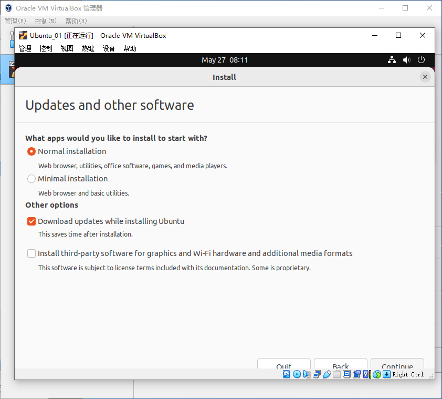Maximize the Ubuntu_01 VM window
The height and width of the screenshot is (399, 442).
pyautogui.click(x=398, y=35)
